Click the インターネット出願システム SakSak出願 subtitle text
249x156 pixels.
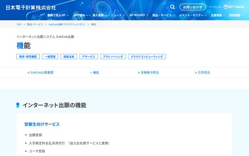(45, 37)
